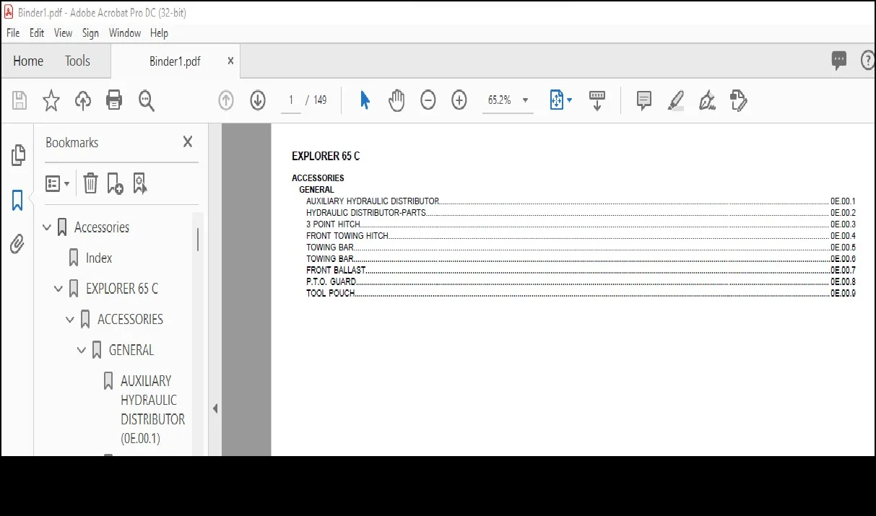This screenshot has height=516, width=876.
Task: Open the Sign document pen tool
Action: 707,100
